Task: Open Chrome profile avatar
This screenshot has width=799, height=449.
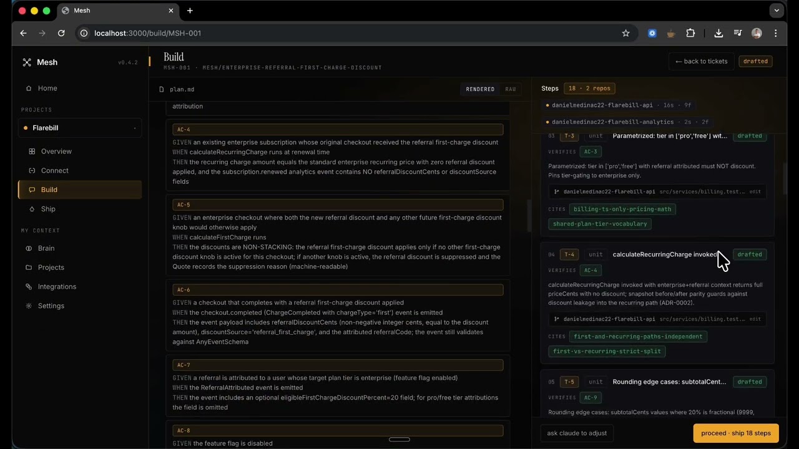Action: (757, 33)
